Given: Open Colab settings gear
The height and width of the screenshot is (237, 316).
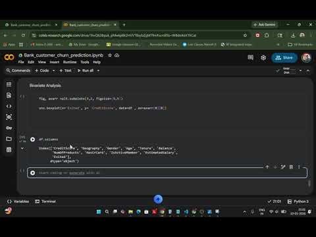Looking at the screenshot, I should pos(263,58).
